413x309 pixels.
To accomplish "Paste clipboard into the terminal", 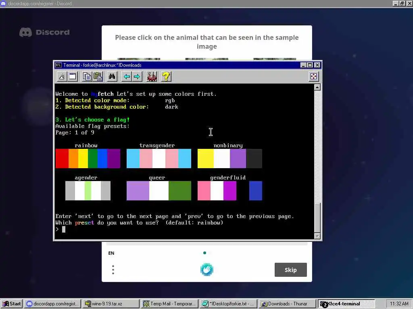I will (x=98, y=77).
